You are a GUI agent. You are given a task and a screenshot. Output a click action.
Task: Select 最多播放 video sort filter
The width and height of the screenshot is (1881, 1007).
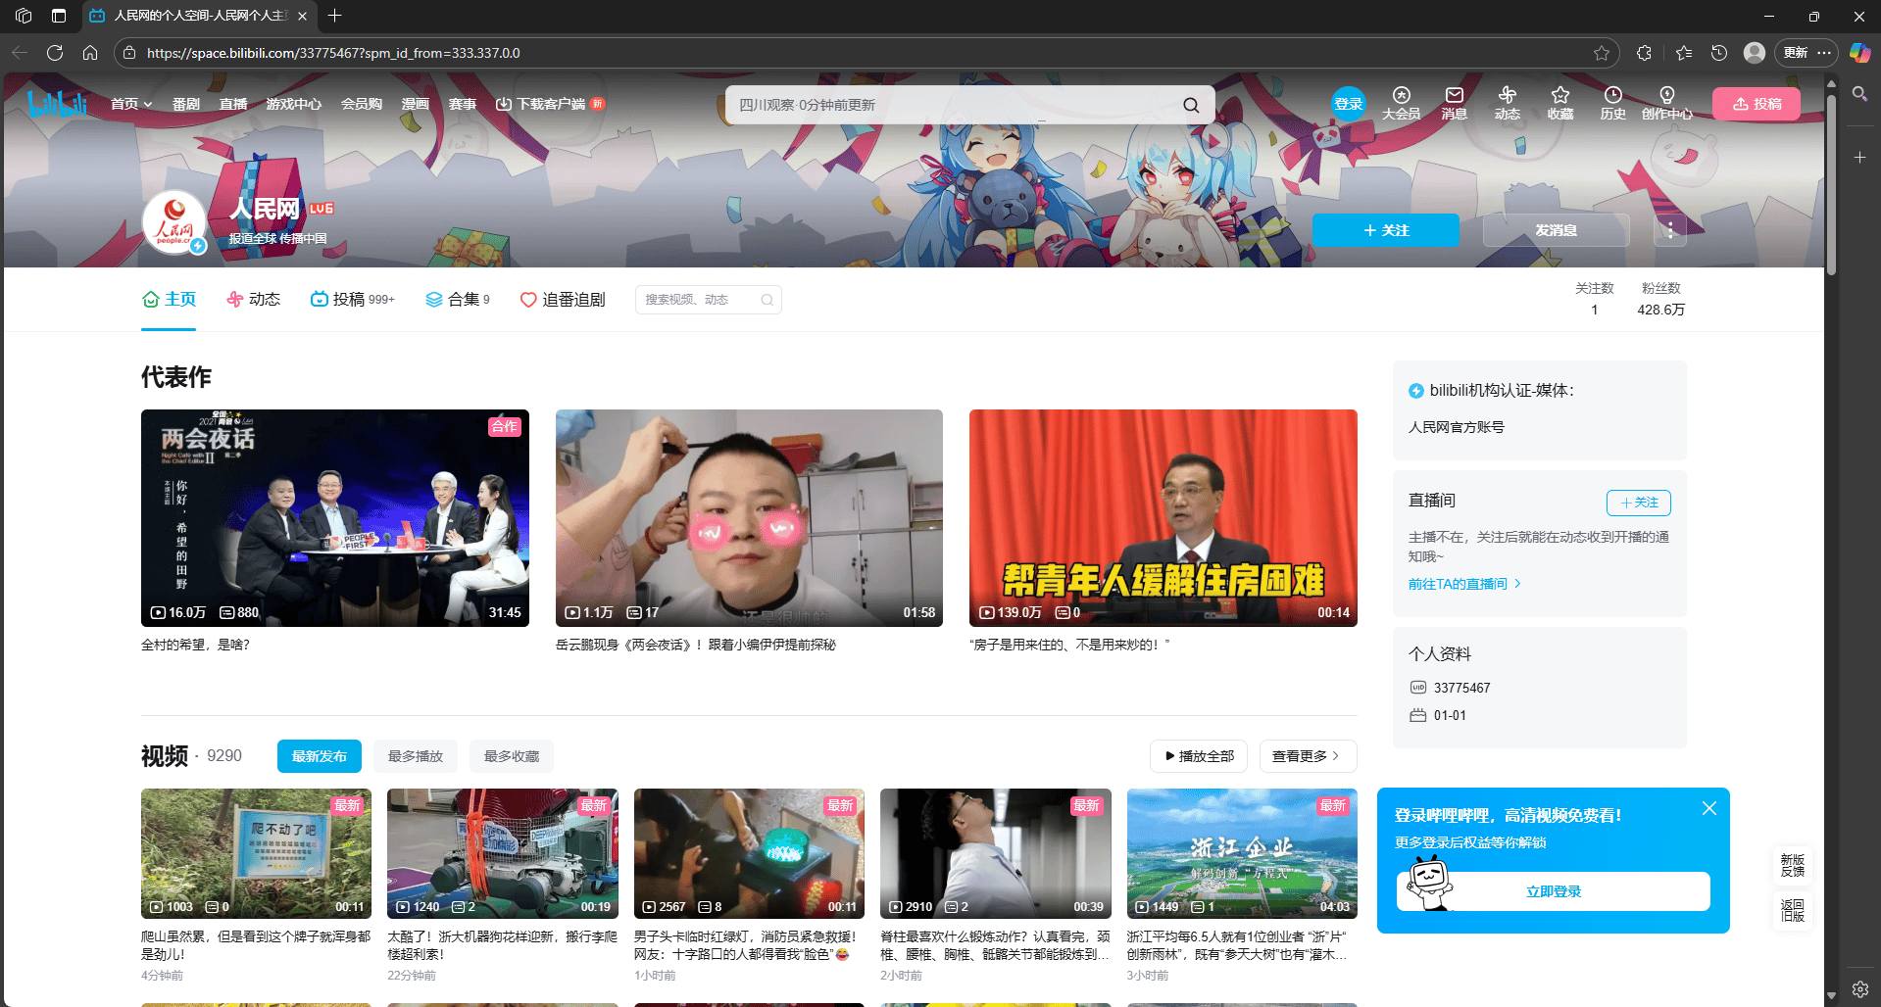tap(416, 756)
